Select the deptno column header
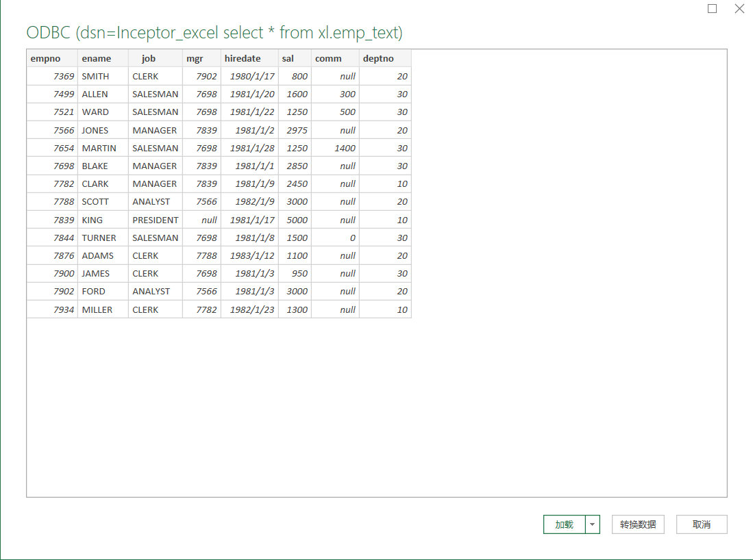753x560 pixels. pos(385,58)
